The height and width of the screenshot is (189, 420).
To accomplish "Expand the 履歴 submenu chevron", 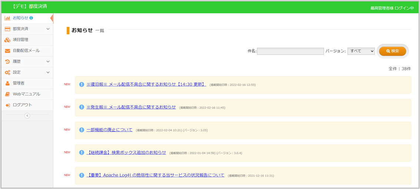I will tap(48, 62).
